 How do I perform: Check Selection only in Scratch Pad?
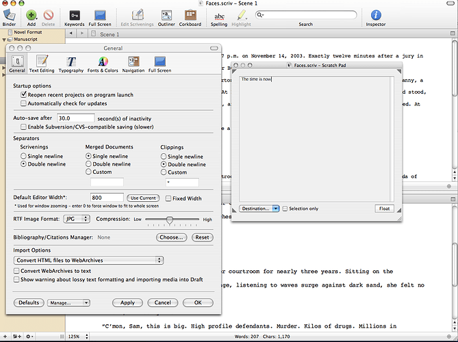pos(285,209)
